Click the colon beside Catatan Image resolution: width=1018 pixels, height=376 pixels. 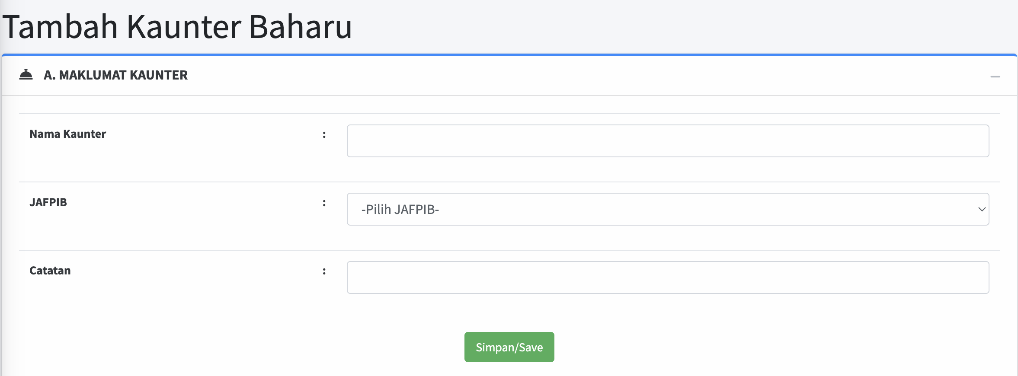pos(324,271)
